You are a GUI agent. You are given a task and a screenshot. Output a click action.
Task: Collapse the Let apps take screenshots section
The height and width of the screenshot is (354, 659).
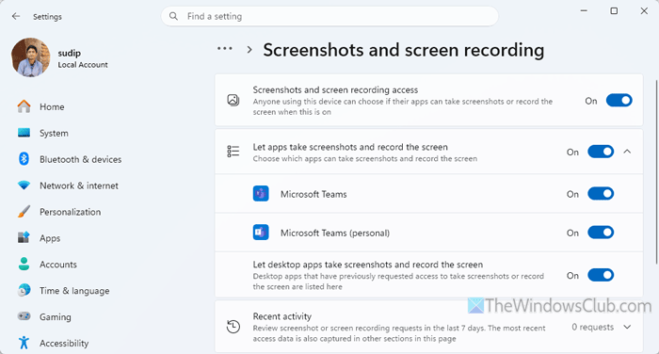coord(628,152)
